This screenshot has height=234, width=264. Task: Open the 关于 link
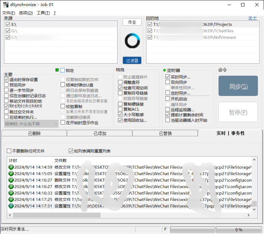pyautogui.click(x=253, y=18)
